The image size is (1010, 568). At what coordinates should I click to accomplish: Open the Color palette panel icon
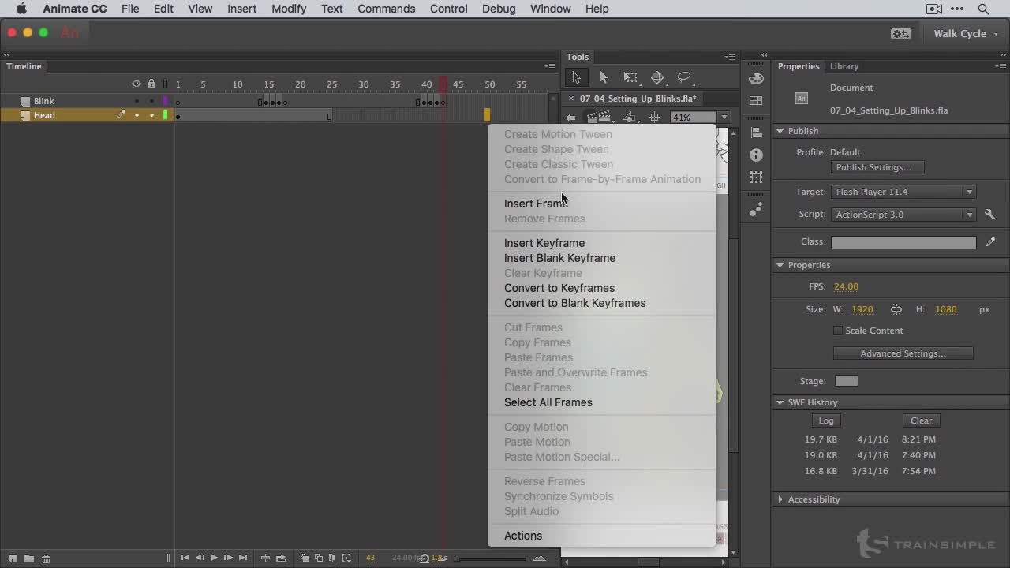(x=756, y=78)
